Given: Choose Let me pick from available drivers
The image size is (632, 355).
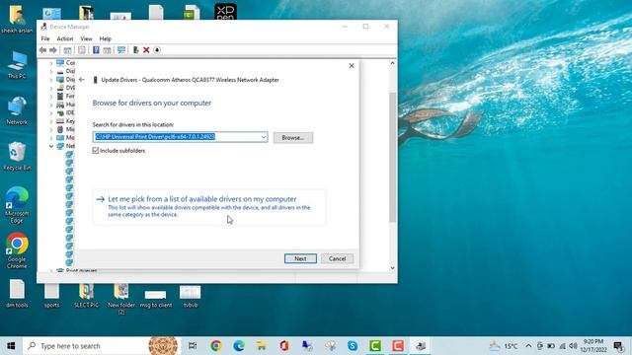Looking at the screenshot, I should 208,206.
